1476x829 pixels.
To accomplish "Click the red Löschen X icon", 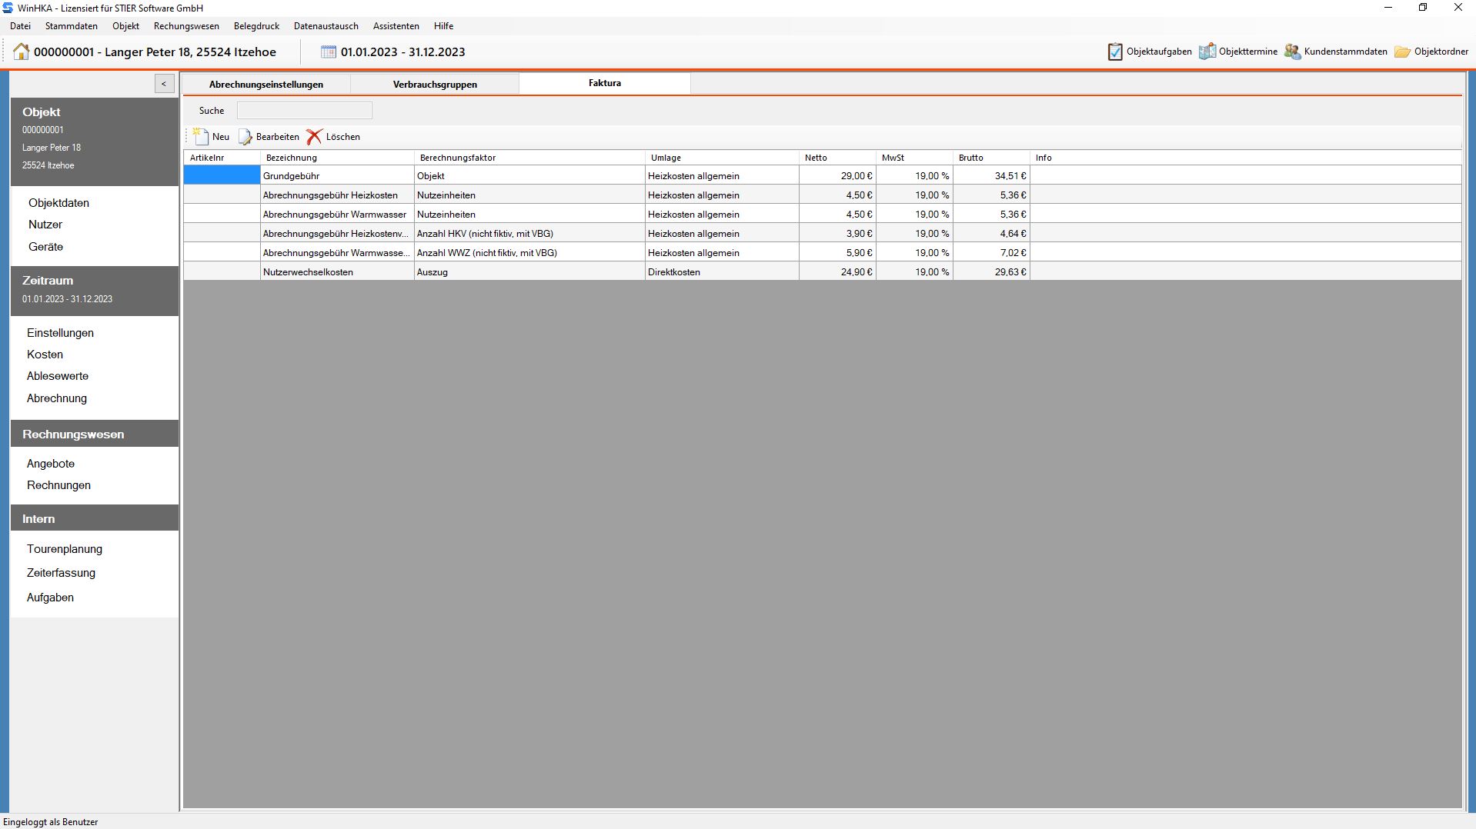I will pyautogui.click(x=314, y=137).
